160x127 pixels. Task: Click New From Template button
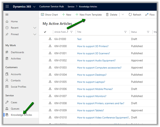[88, 15]
